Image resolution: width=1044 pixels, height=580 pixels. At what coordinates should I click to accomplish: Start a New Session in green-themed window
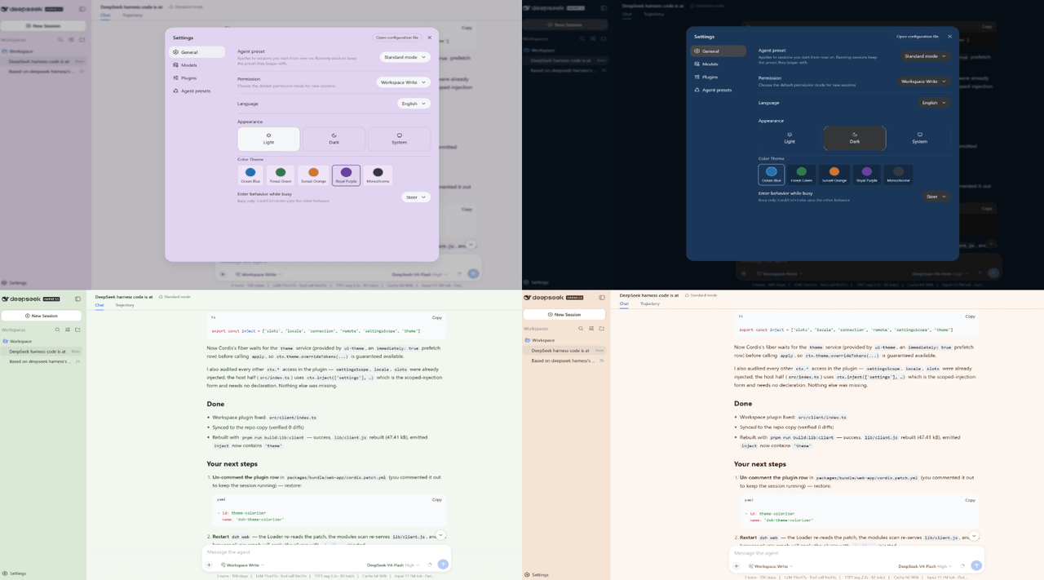(x=42, y=316)
